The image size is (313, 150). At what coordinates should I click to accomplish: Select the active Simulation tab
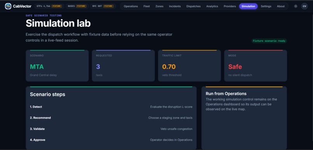coord(248,6)
